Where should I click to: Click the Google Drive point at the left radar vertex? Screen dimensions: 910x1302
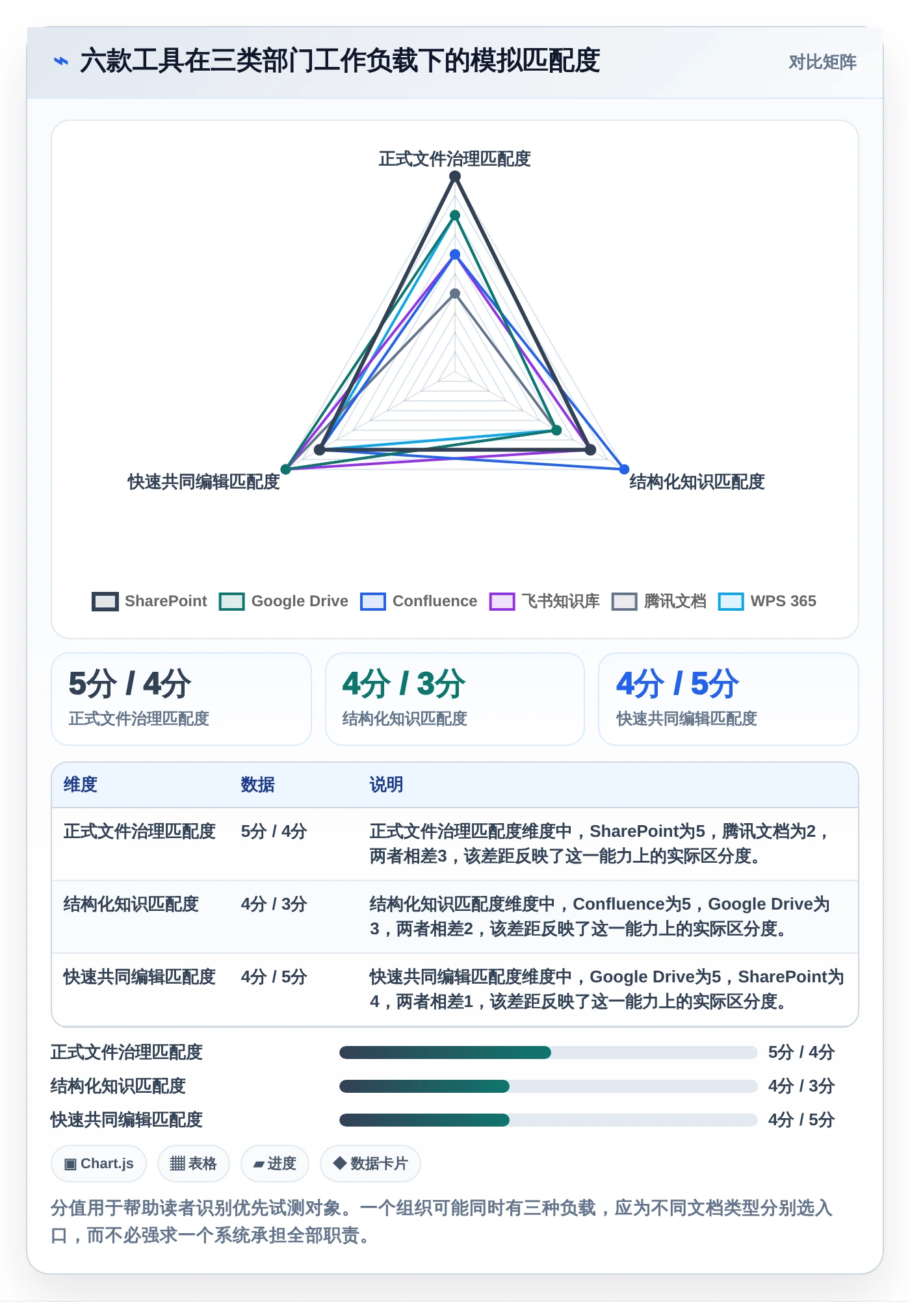click(285, 469)
